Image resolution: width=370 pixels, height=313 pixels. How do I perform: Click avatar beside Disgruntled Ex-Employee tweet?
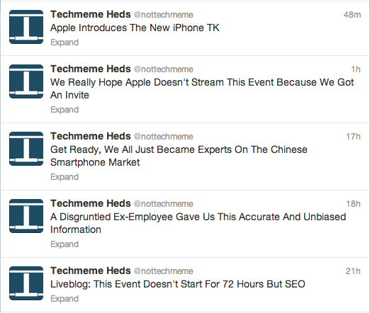[26, 216]
